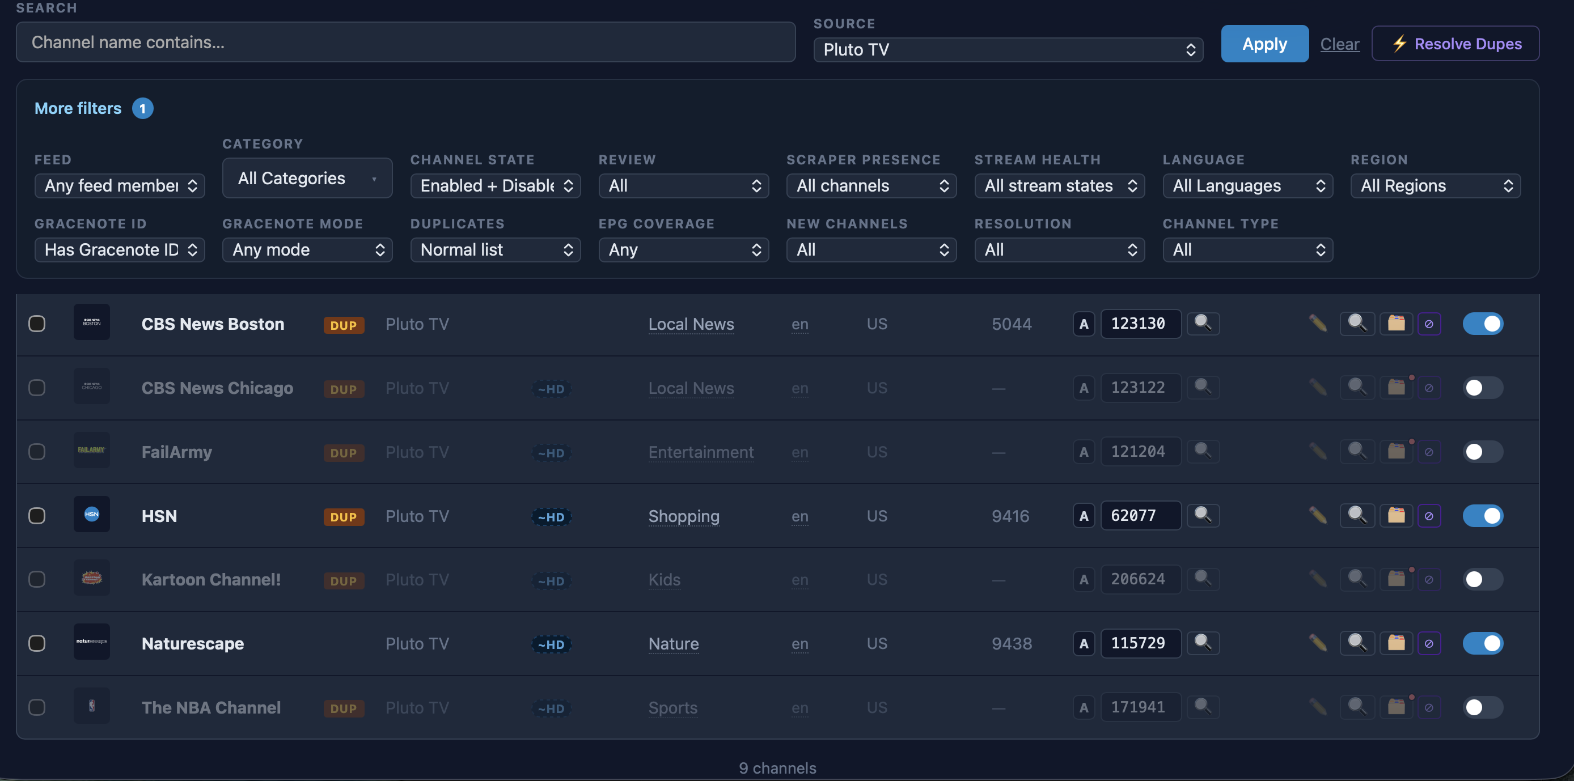Click the purple block icon for The NBA Channel

point(1429,708)
